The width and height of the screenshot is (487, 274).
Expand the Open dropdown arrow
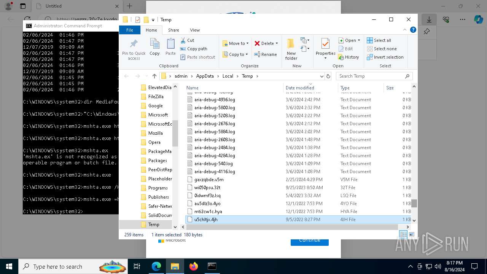tap(359, 40)
